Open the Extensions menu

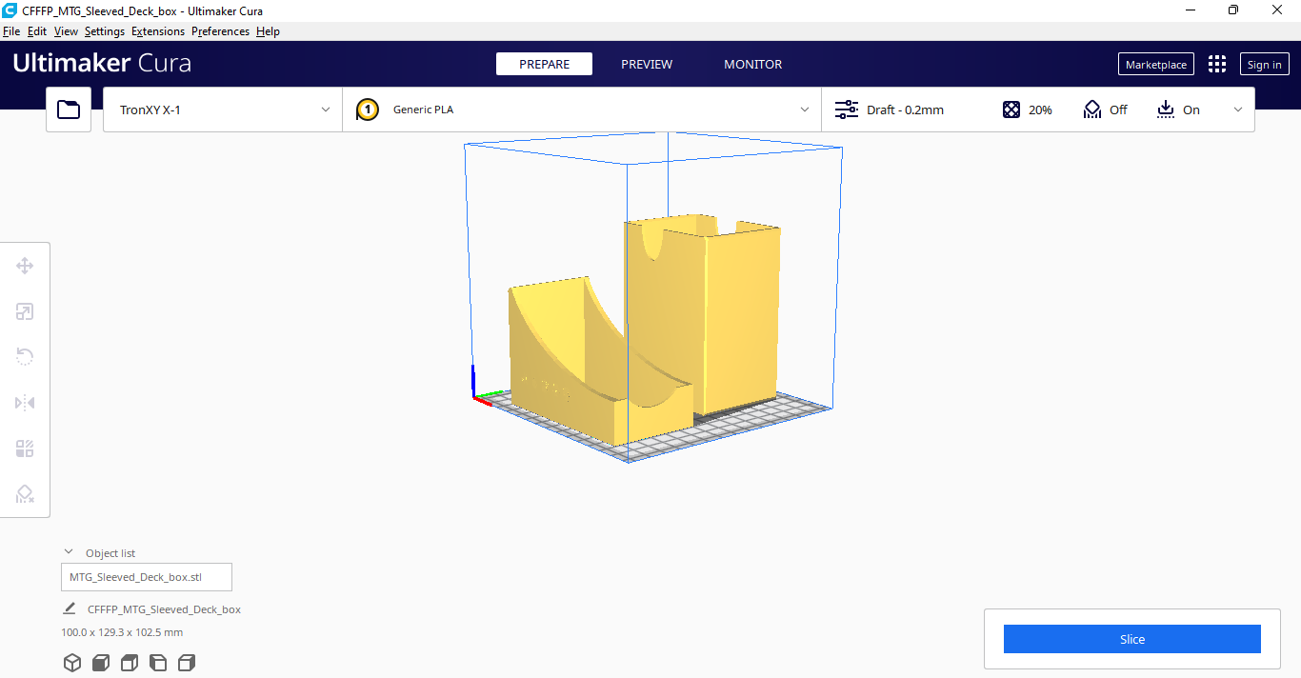158,31
